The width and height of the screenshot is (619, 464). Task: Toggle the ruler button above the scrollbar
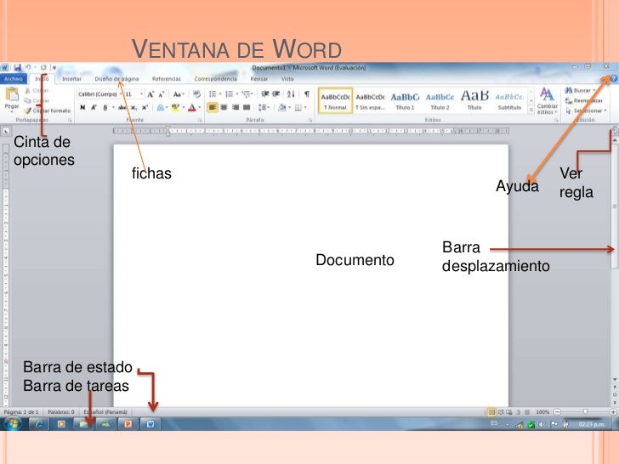point(615,130)
